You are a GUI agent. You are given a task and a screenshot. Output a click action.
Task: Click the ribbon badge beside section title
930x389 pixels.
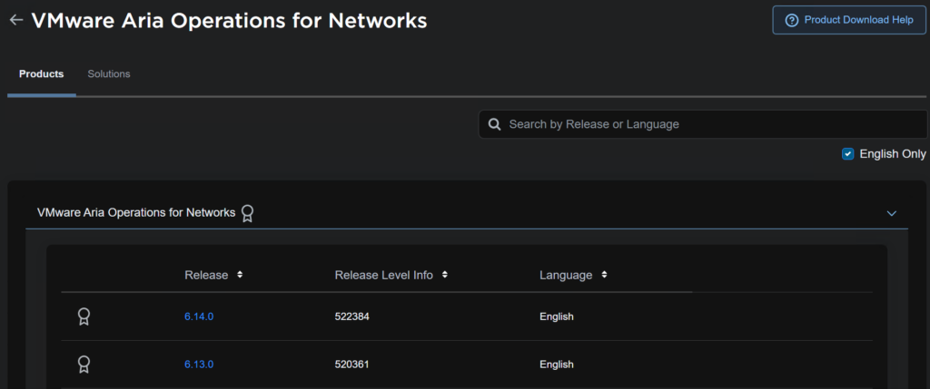pos(247,213)
